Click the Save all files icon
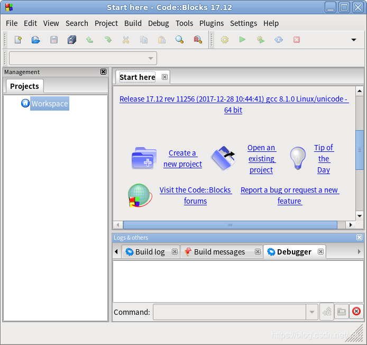 point(72,40)
